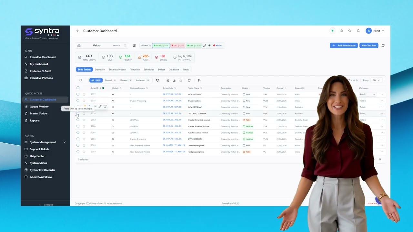Switch to the Schedules tab
This screenshot has height=232, width=413.
pyautogui.click(x=149, y=70)
